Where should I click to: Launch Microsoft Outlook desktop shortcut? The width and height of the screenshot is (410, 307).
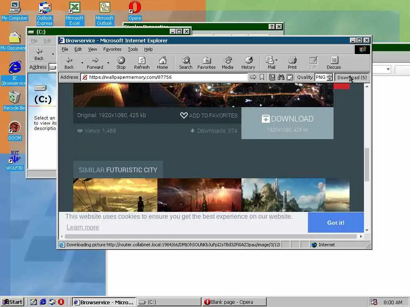coord(105,13)
